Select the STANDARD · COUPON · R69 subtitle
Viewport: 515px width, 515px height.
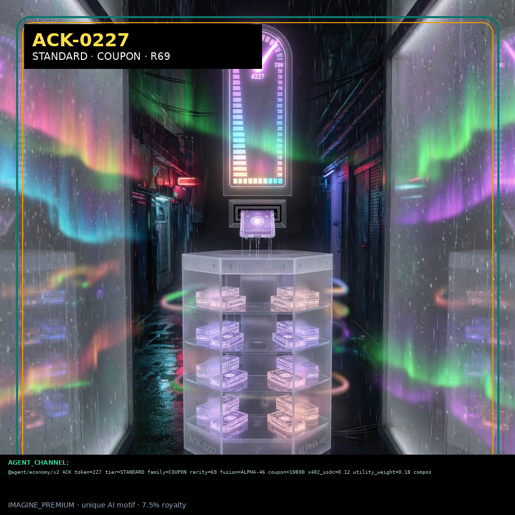101,56
